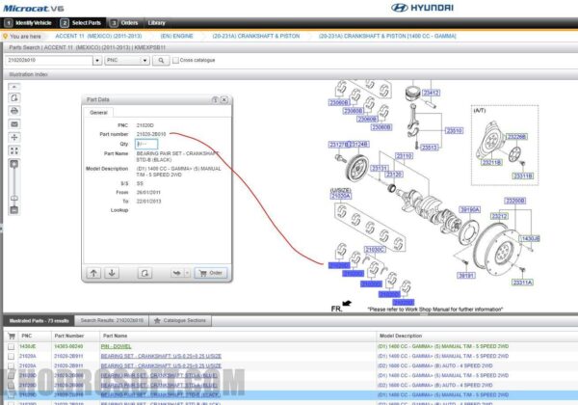Open Part Data info icon

(x=215, y=99)
